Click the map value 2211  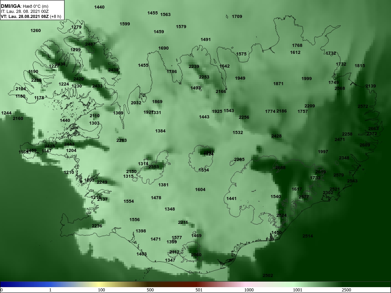[x=183, y=222]
